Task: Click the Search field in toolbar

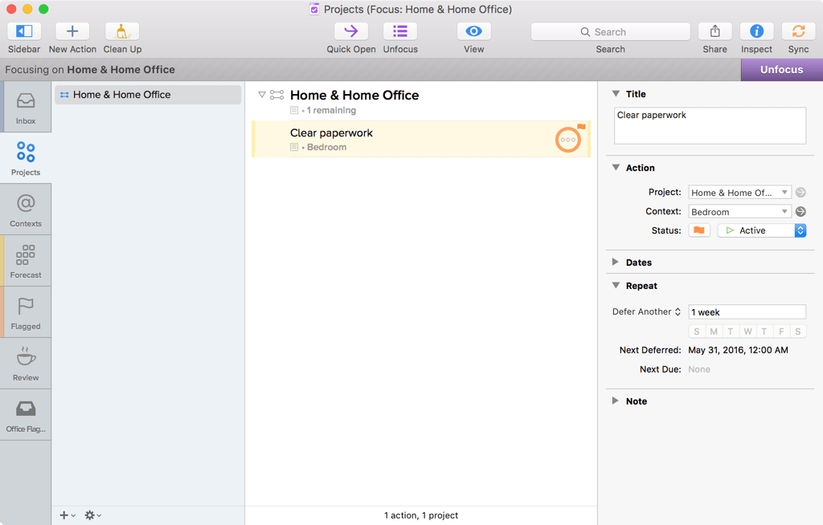Action: [x=610, y=32]
